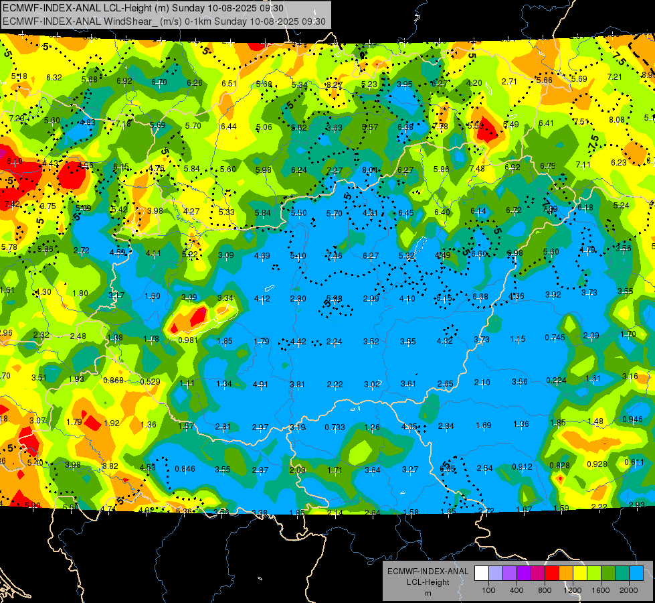Click the wind shear value 4.05
655x603 pixels.
(409, 426)
